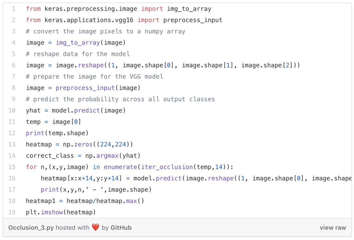Click line number 6 in gutter
The image size is (354, 240).
13,65
